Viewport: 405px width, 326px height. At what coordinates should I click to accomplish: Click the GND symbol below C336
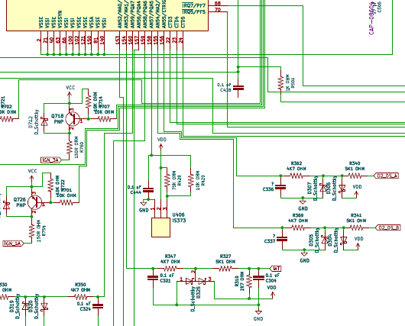303,204
